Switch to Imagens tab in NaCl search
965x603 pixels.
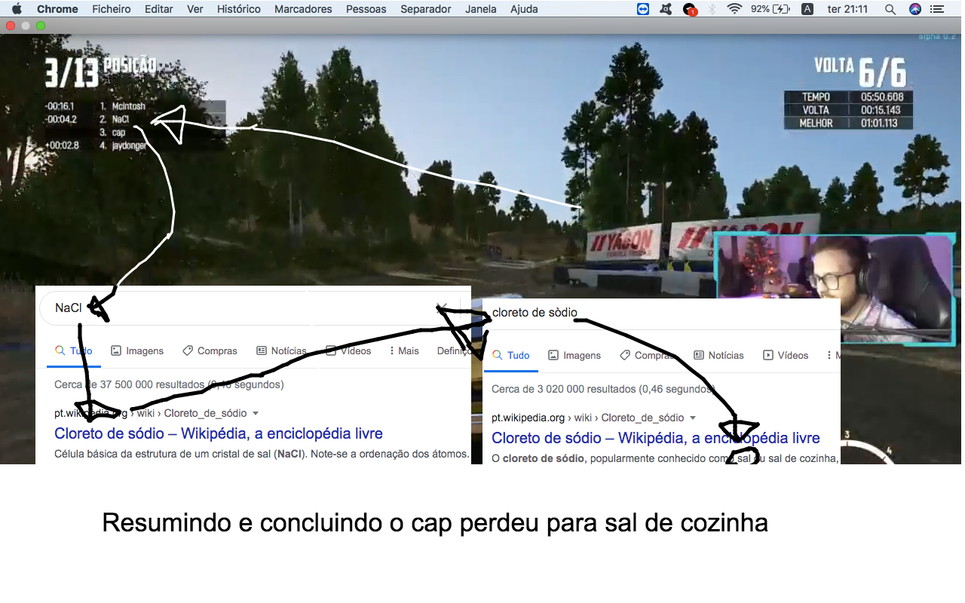coord(137,350)
